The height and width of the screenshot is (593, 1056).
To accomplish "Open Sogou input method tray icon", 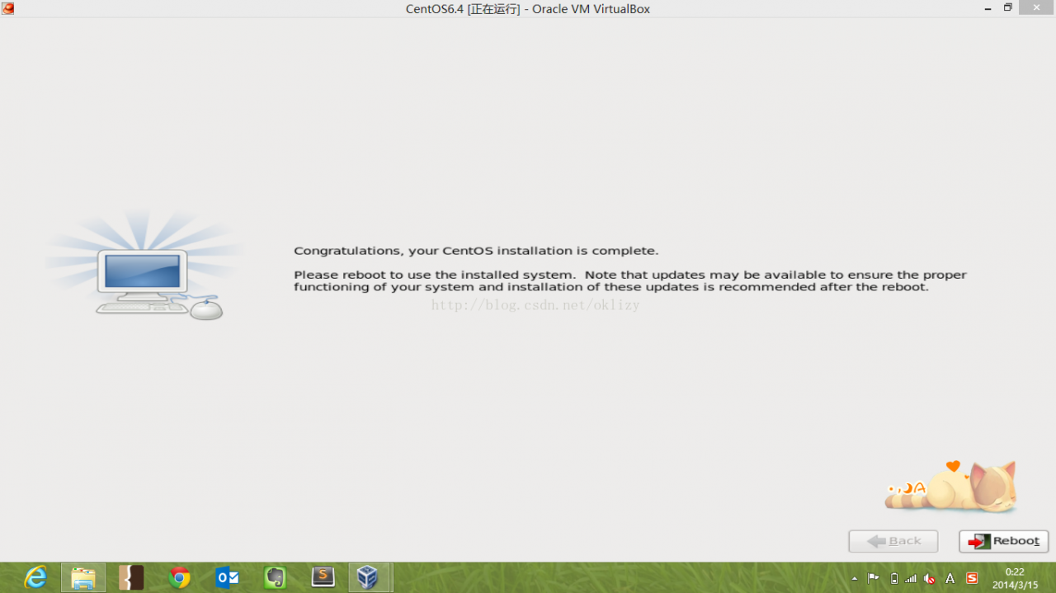I will [x=972, y=578].
